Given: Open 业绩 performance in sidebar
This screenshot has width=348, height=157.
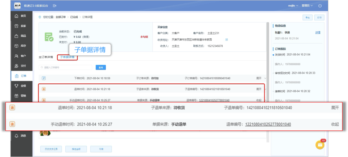Looking at the screenshot, I should point(21,86).
